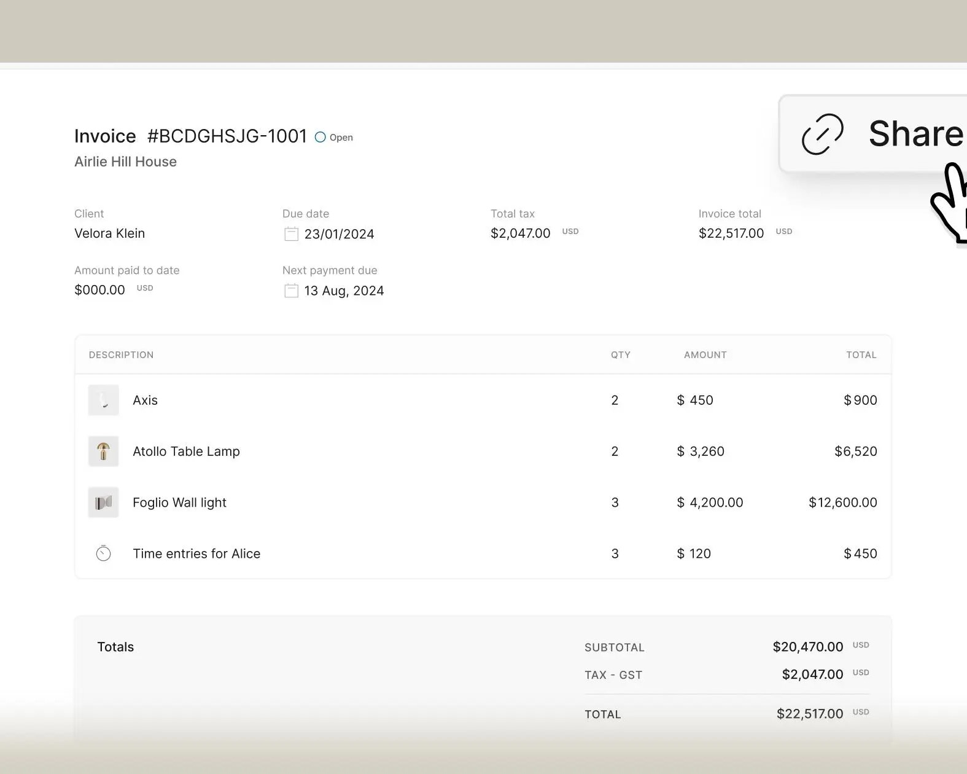Sort by the QTY column header
Image resolution: width=967 pixels, height=774 pixels.
pos(620,355)
